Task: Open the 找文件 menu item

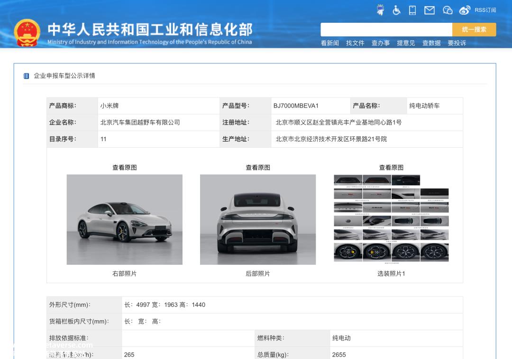Action: [355, 43]
